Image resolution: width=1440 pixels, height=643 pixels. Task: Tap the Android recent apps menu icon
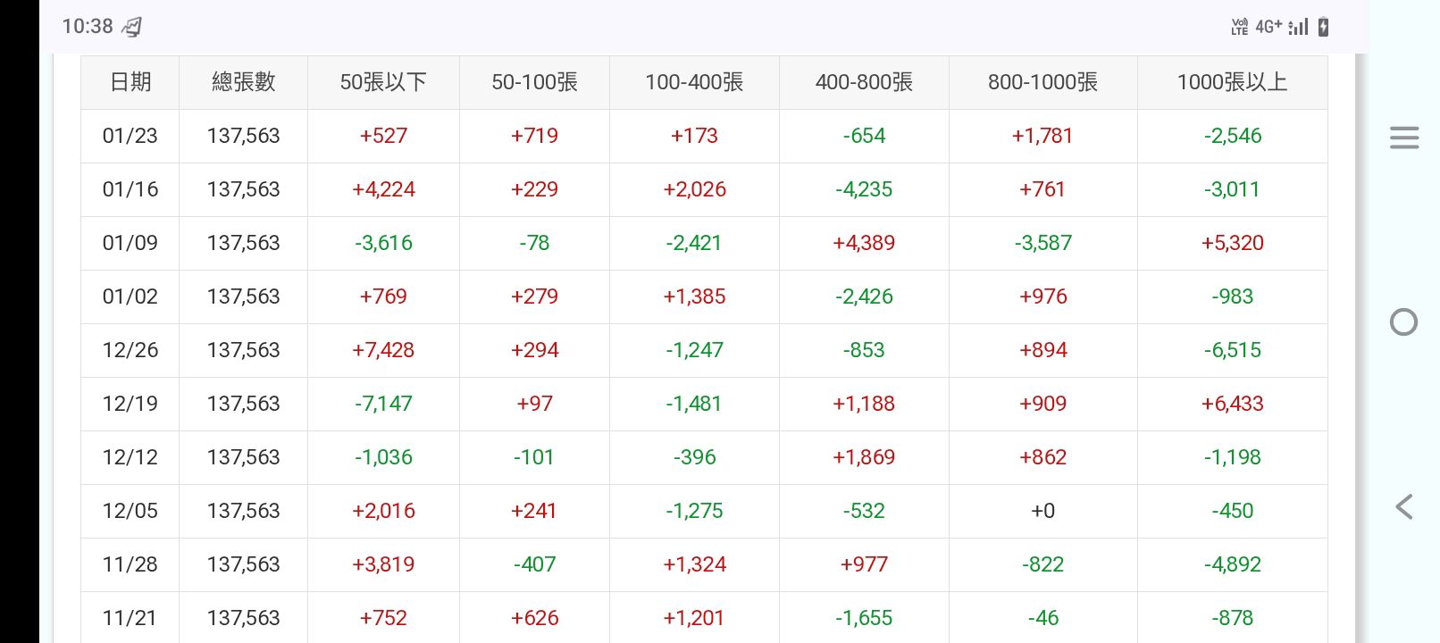pyautogui.click(x=1403, y=138)
